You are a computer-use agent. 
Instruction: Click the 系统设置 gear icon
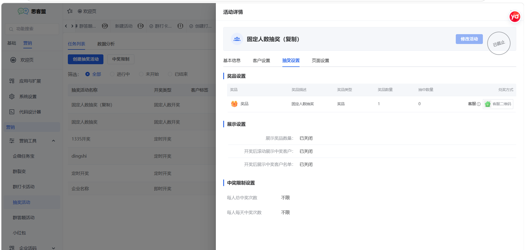[x=12, y=96]
